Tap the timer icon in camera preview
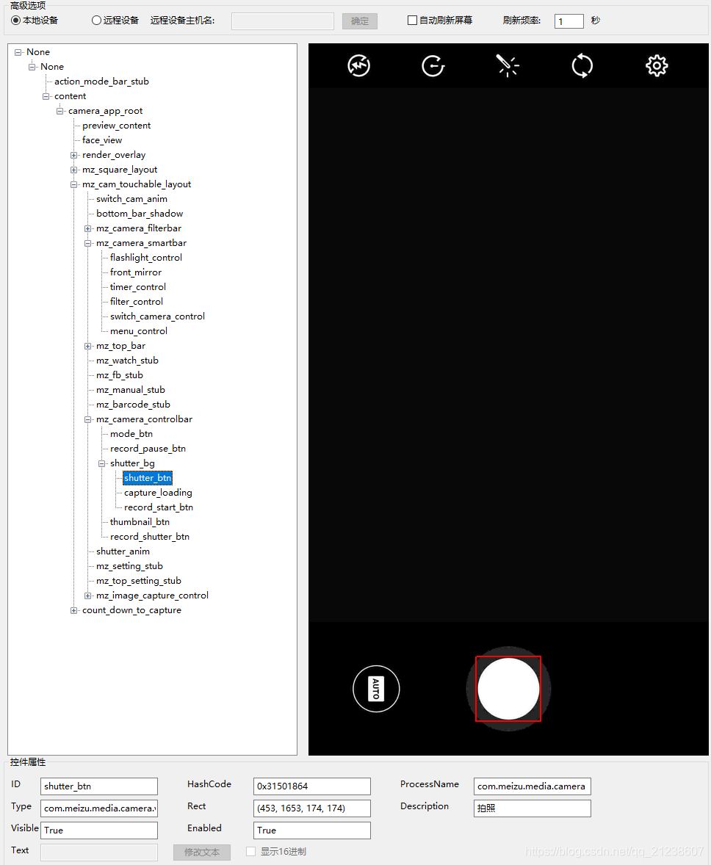The height and width of the screenshot is (865, 711). (433, 65)
